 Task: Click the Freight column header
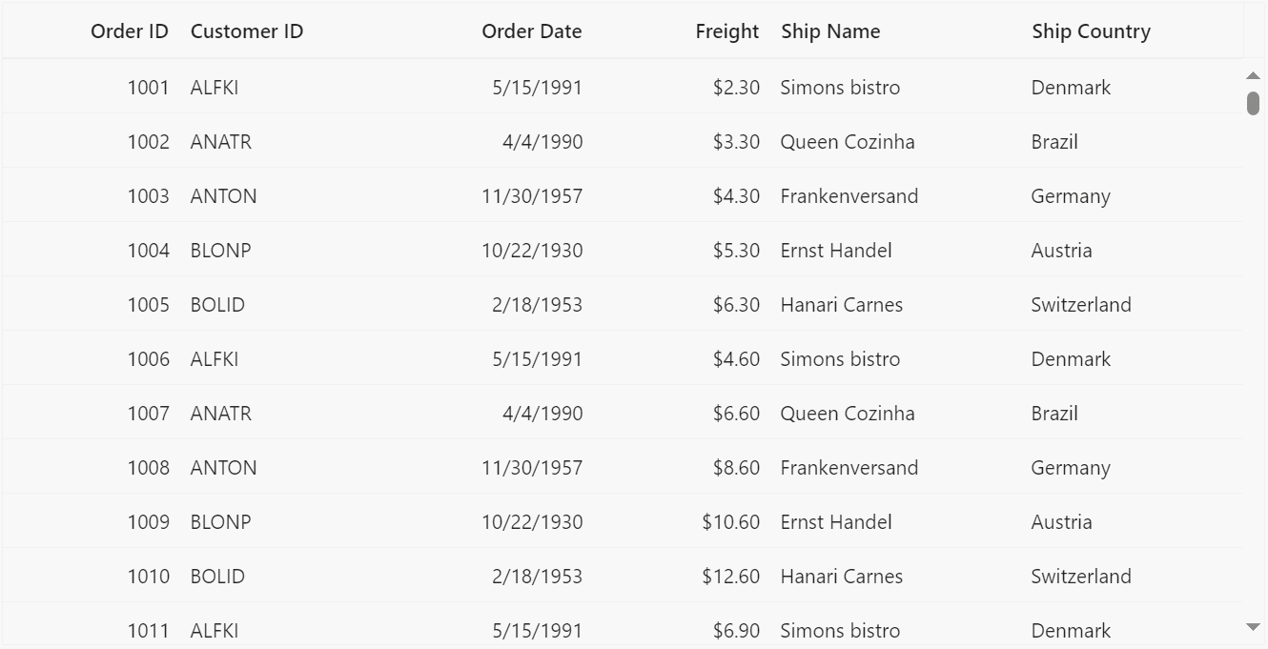pos(726,31)
